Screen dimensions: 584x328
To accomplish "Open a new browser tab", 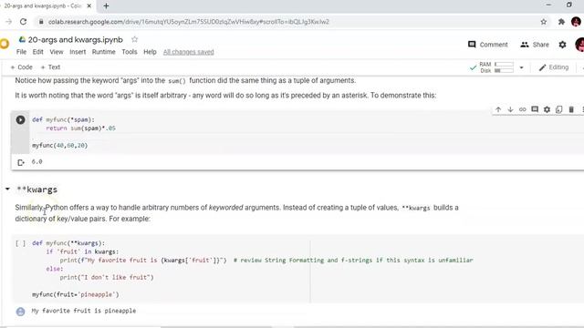I will (x=106, y=6).
